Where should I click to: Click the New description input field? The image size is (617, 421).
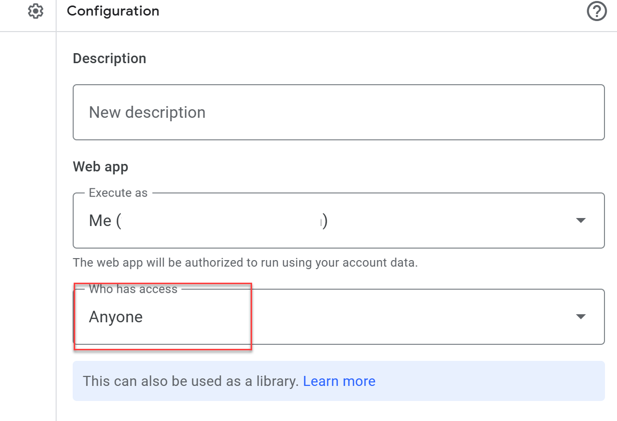pos(339,112)
